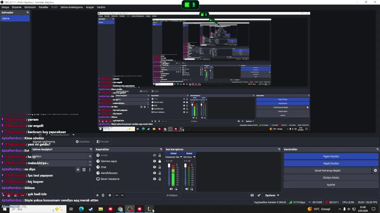The width and height of the screenshot is (380, 213).
Task: Move selected source up in the list
Action: [x=117, y=195]
